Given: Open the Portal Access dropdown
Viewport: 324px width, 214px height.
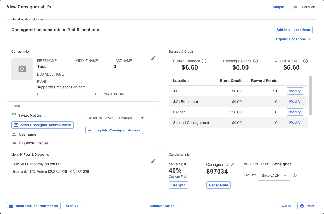Looking at the screenshot, I should tap(131, 118).
